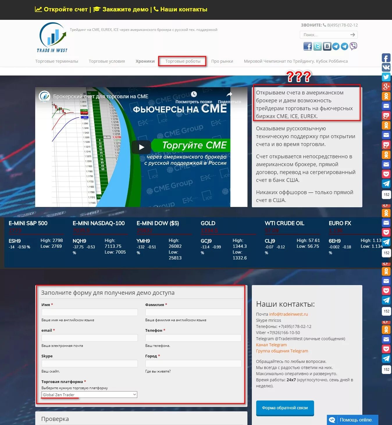
Task: Click the EURO FX ticker heading
Action: tap(340, 223)
